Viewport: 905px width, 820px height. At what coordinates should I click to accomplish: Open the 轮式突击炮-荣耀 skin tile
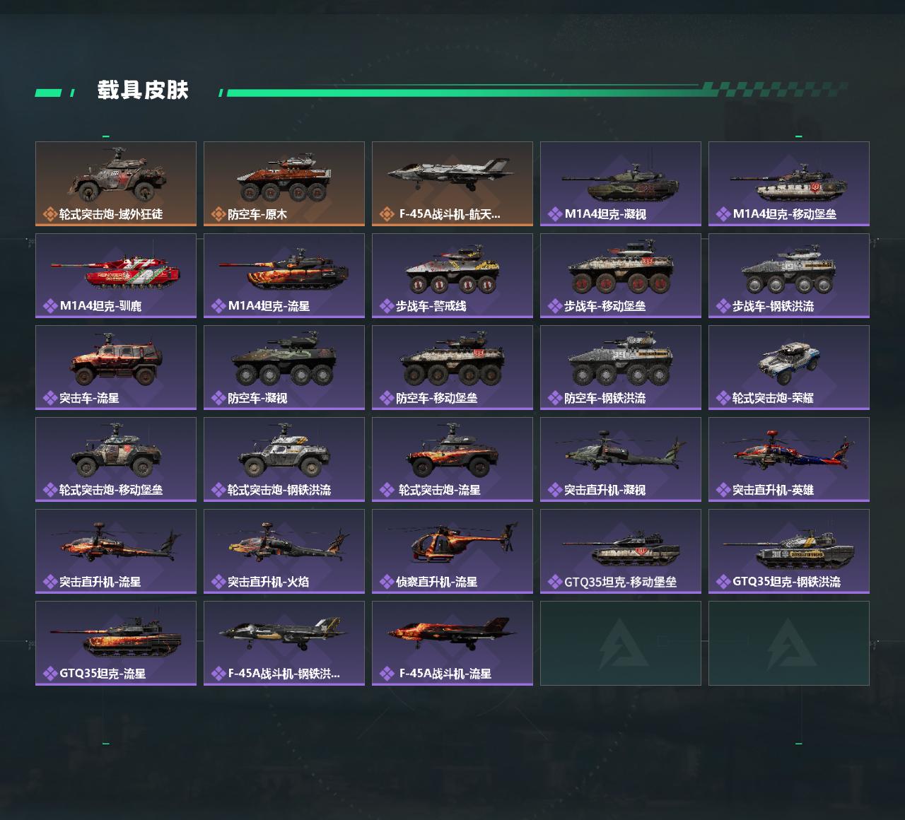coord(789,368)
